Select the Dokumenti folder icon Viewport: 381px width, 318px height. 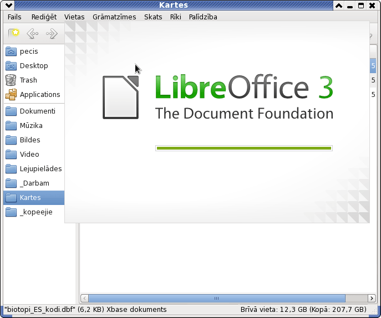point(11,111)
